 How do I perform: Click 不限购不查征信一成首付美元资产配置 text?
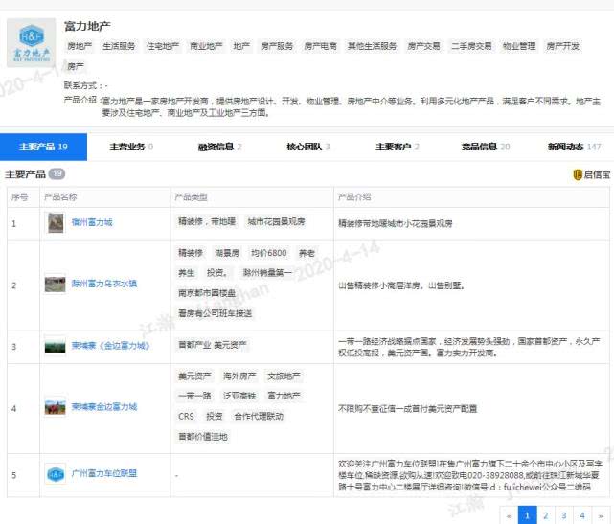408,409
